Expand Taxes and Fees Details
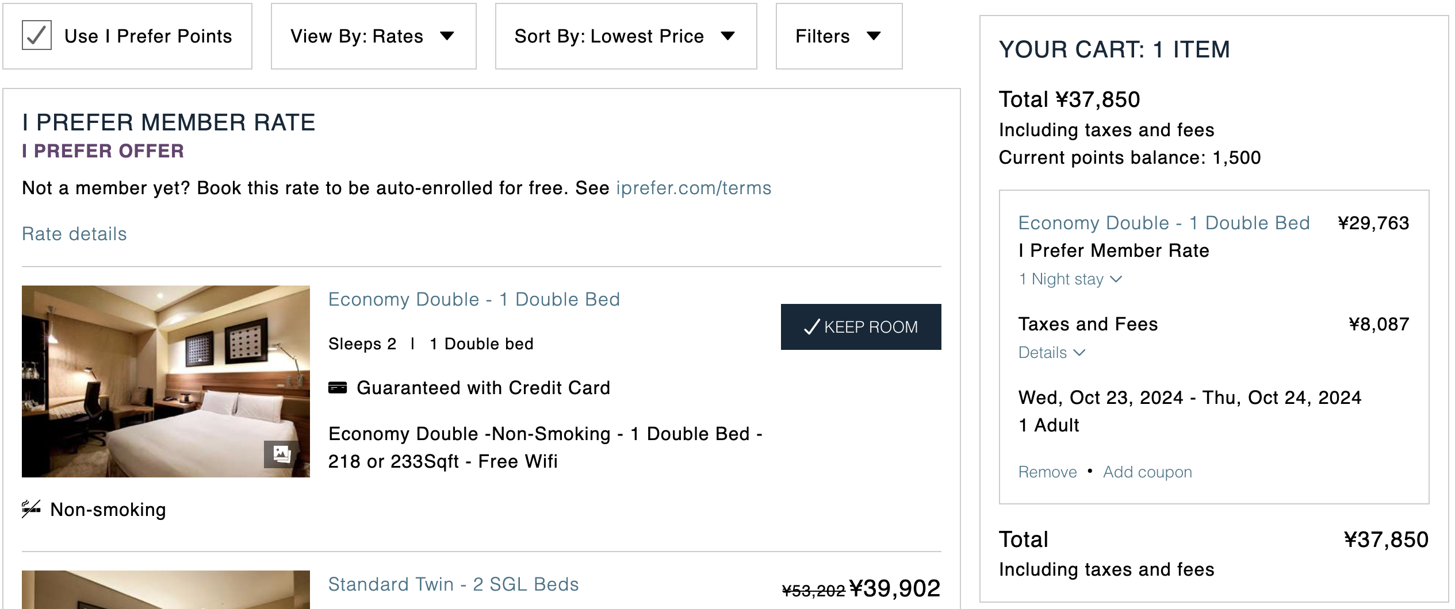Image resolution: width=1455 pixels, height=609 pixels. (x=1051, y=353)
